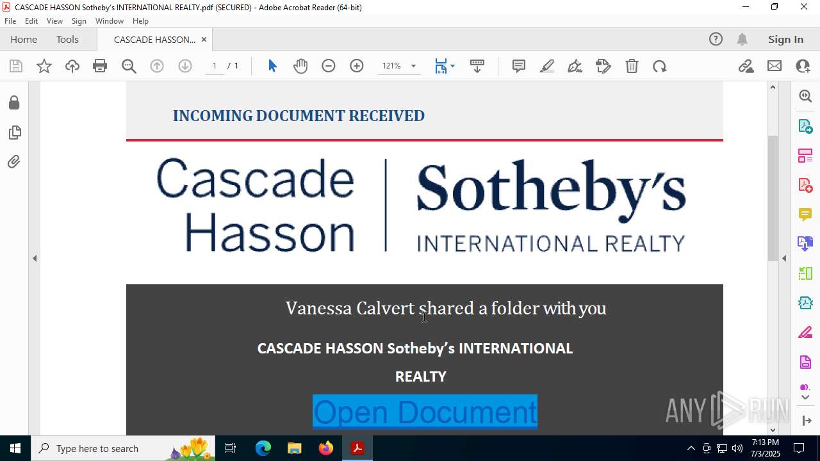Share a link to the file
This screenshot has width=820, height=461.
point(746,66)
